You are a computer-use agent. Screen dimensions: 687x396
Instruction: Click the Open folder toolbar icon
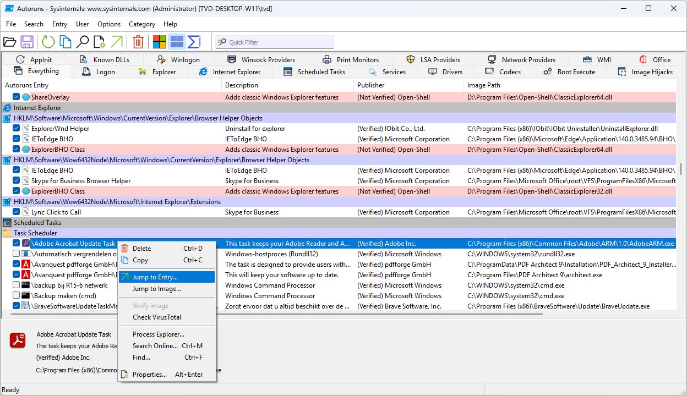tap(9, 42)
